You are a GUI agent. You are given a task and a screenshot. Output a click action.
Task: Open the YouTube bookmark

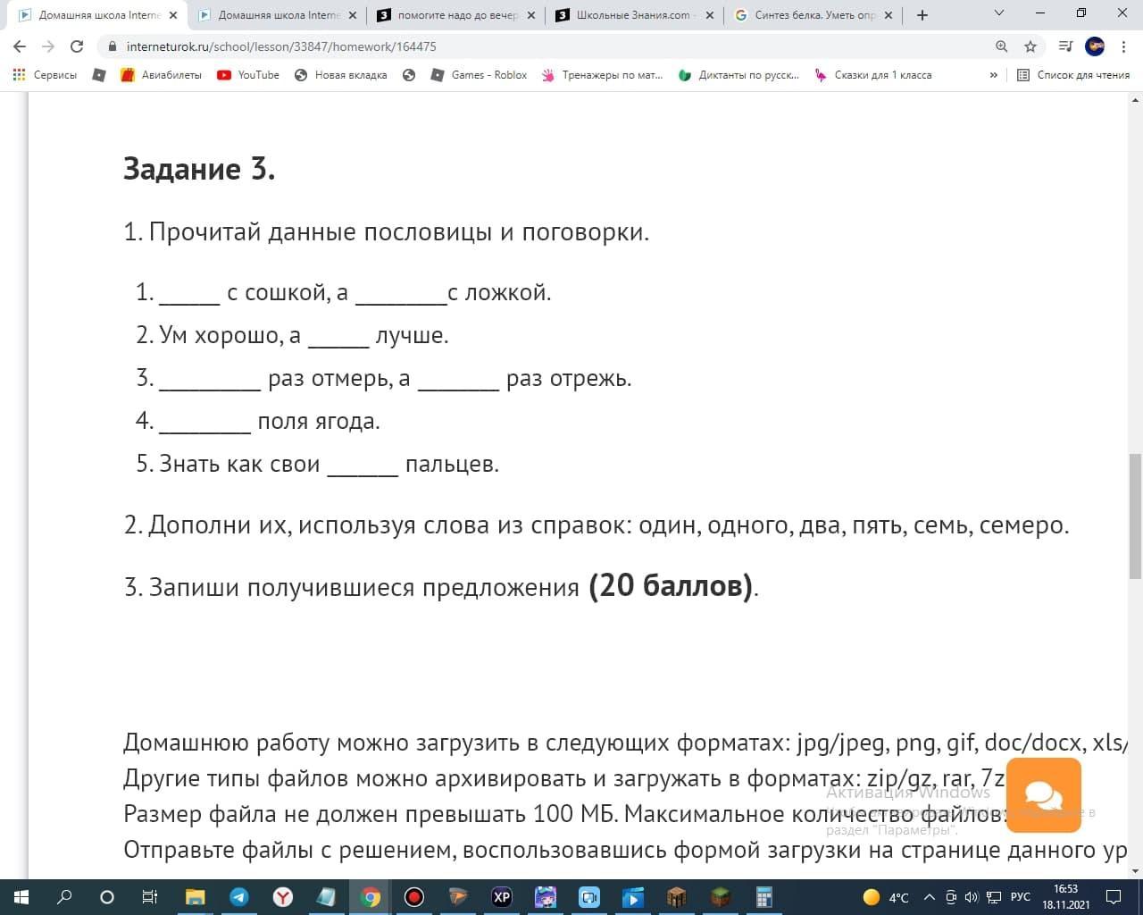(x=248, y=75)
